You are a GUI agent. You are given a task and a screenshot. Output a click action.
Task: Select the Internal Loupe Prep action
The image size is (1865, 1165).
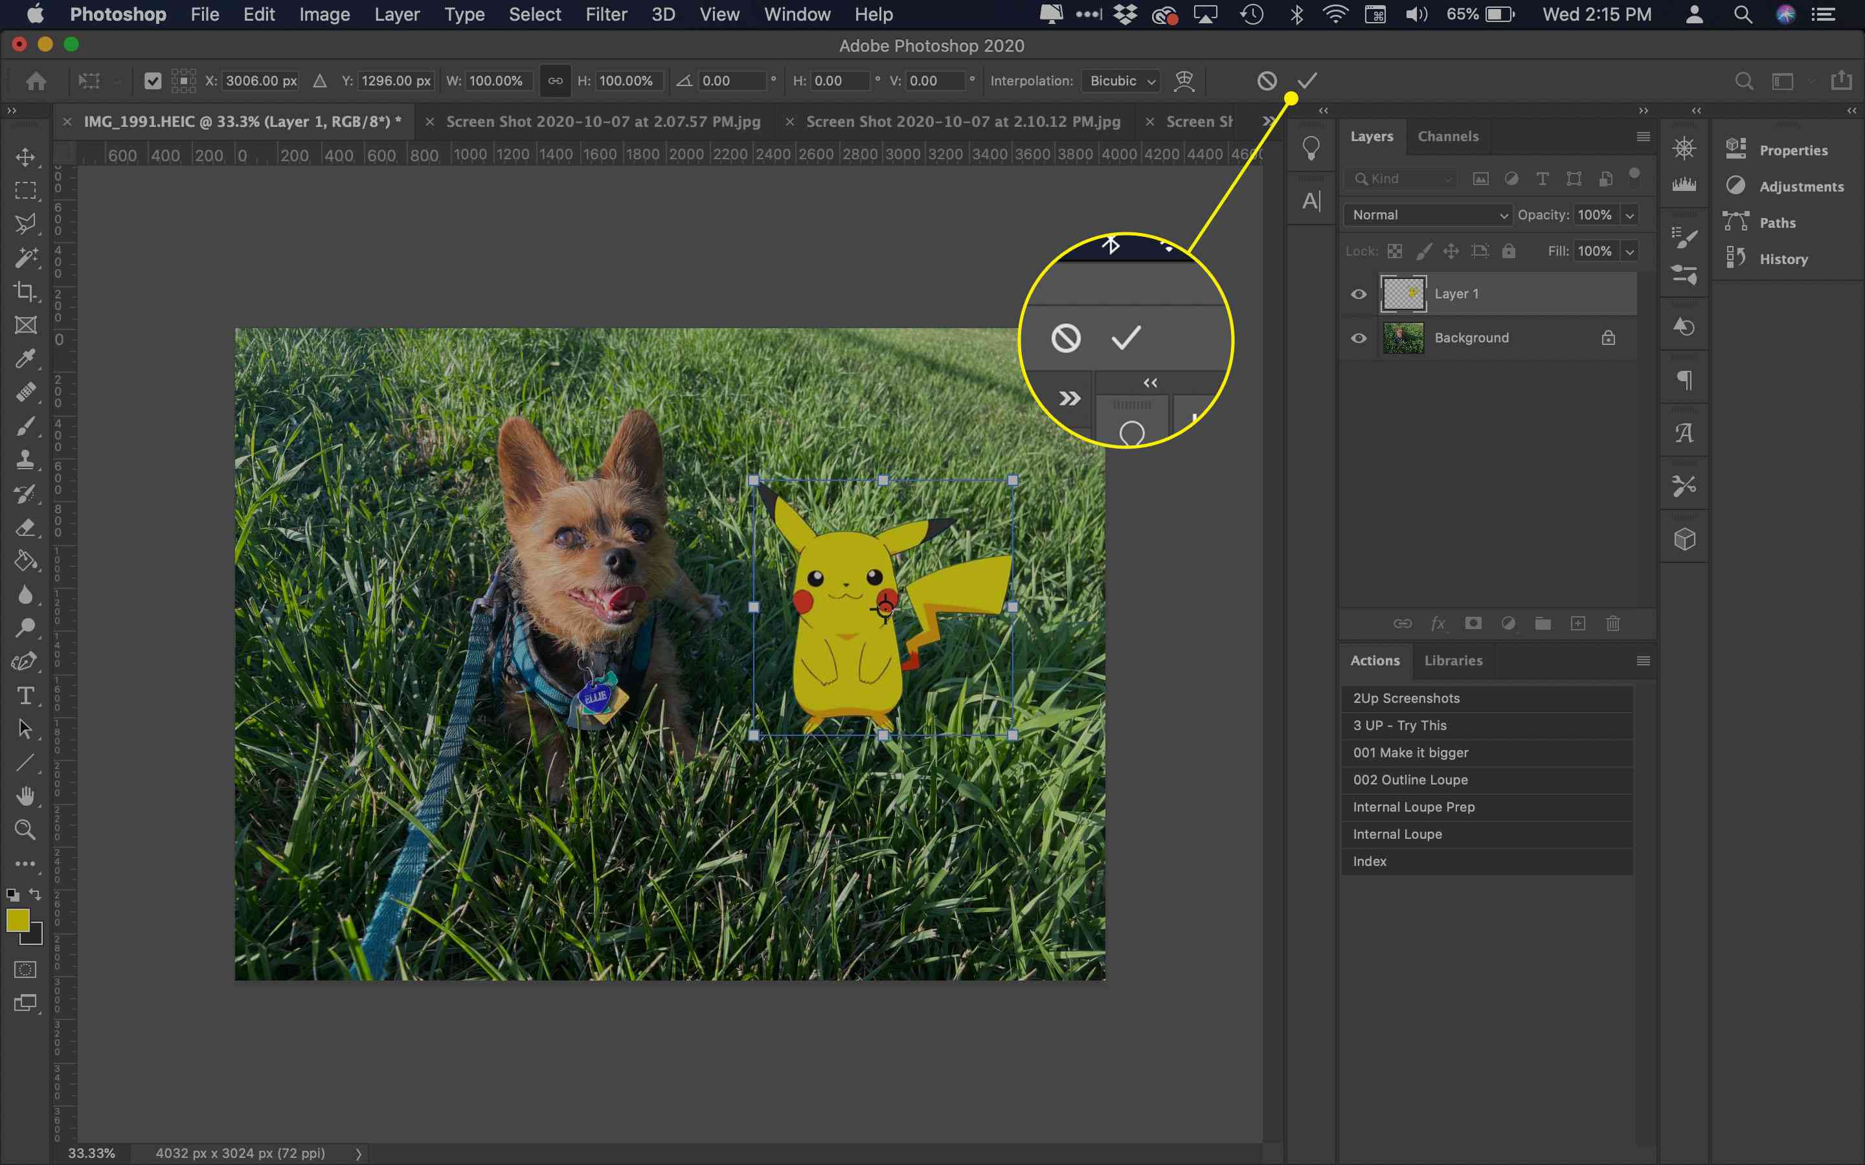click(1487, 806)
